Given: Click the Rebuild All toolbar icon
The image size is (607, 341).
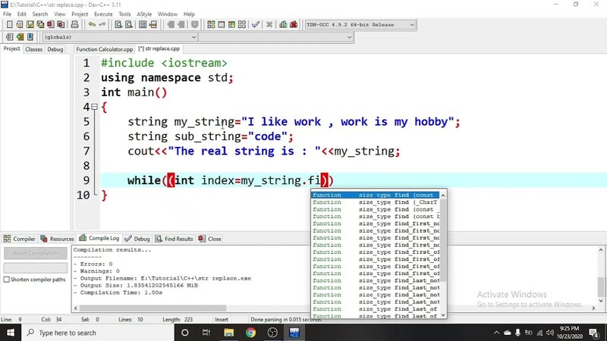Looking at the screenshot, I should (x=242, y=25).
